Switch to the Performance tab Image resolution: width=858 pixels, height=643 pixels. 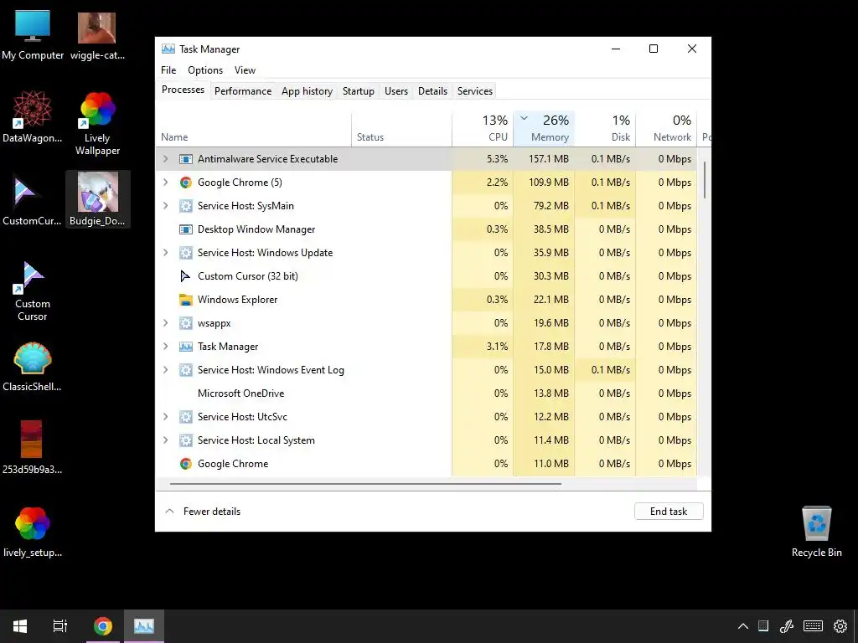point(243,91)
